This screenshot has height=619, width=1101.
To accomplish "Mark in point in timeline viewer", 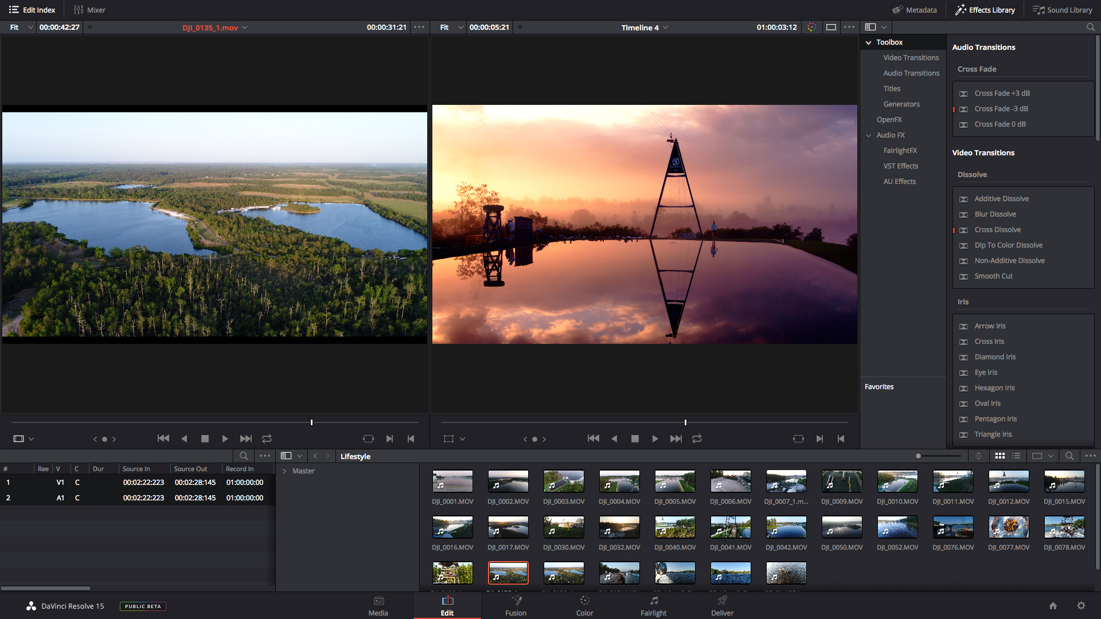I will pos(819,438).
